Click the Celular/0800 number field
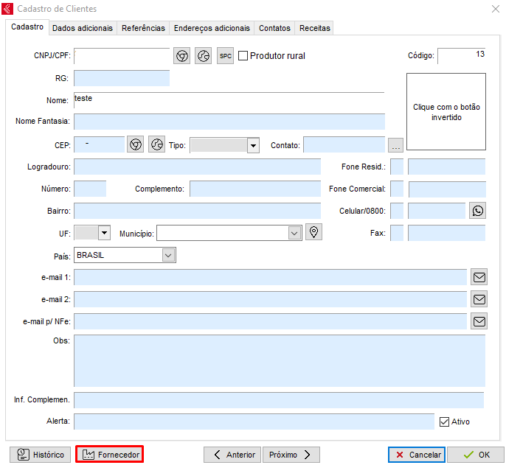 (x=437, y=211)
